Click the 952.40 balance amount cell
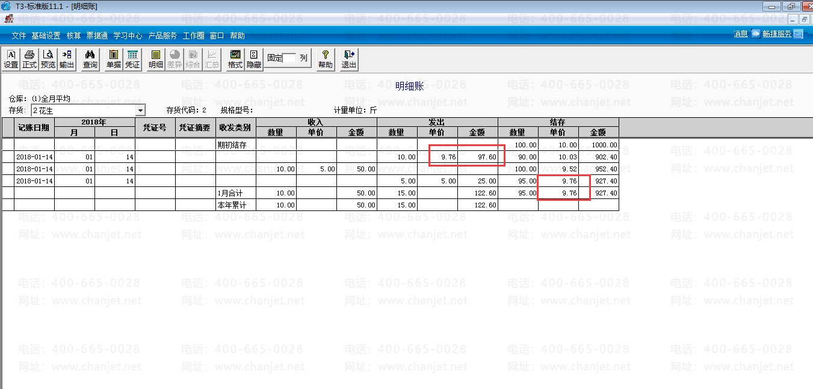 tap(599, 169)
